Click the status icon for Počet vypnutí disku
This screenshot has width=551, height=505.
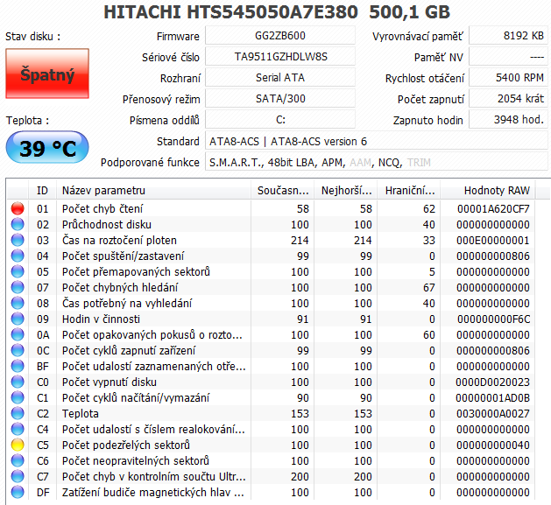click(18, 382)
